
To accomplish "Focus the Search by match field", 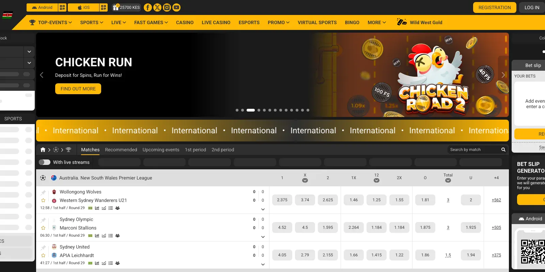I will [474, 150].
